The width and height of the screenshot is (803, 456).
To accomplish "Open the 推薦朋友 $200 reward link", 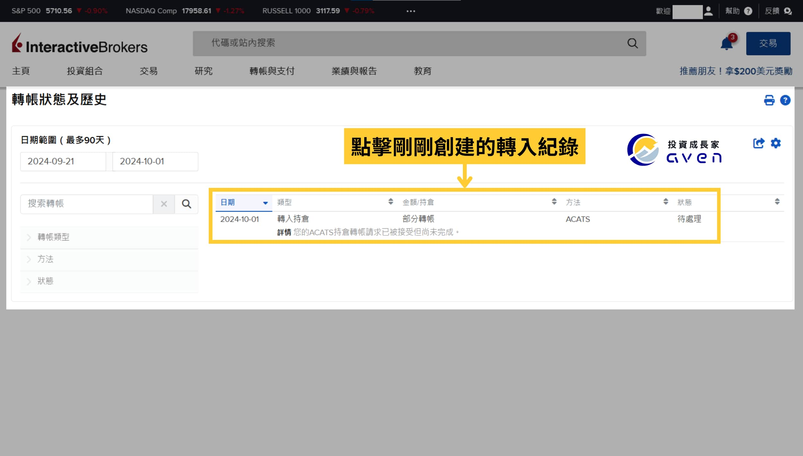I will 736,71.
